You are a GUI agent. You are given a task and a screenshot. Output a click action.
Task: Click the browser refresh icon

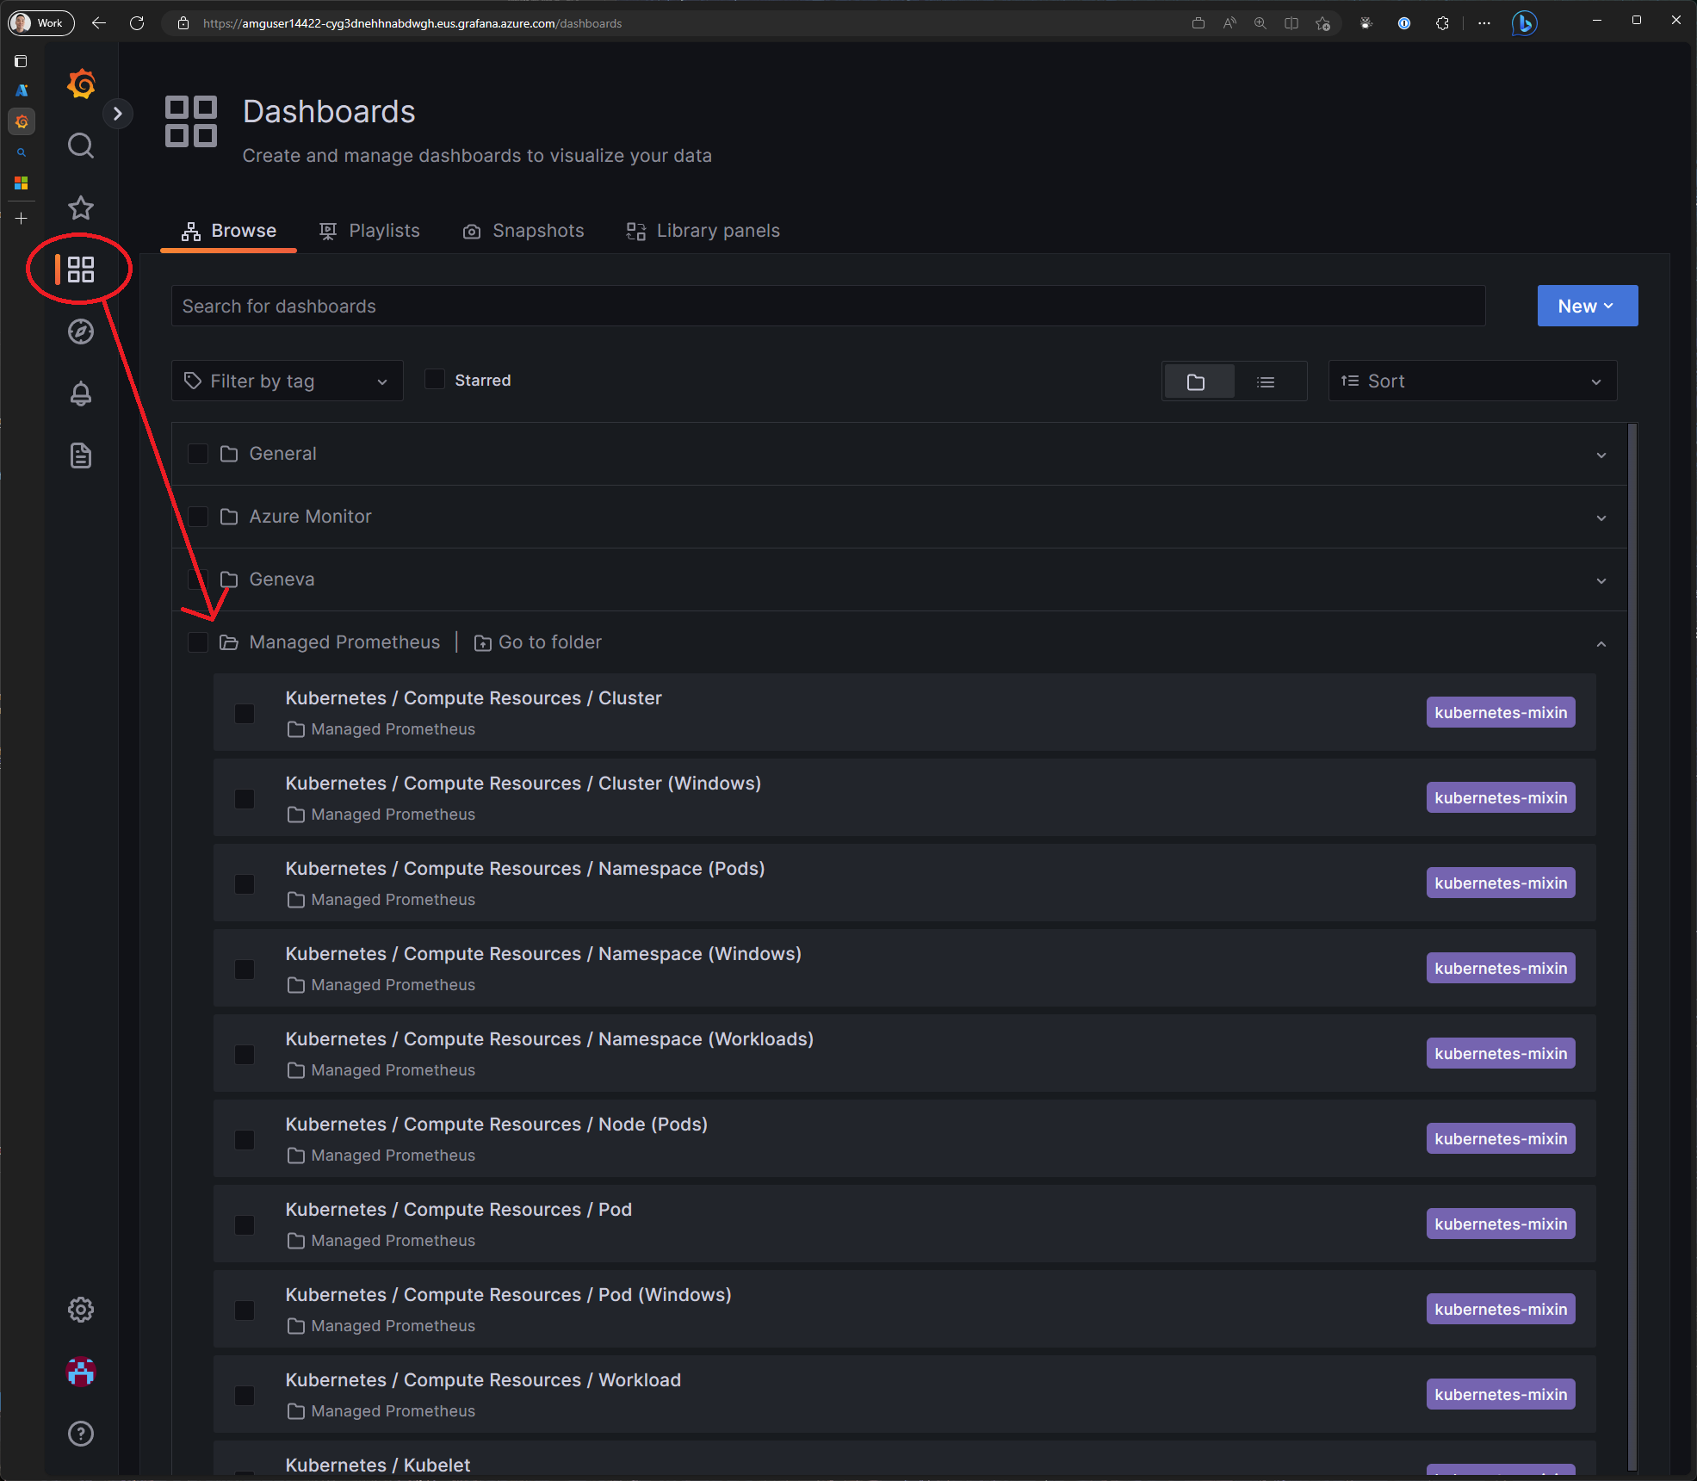137,23
